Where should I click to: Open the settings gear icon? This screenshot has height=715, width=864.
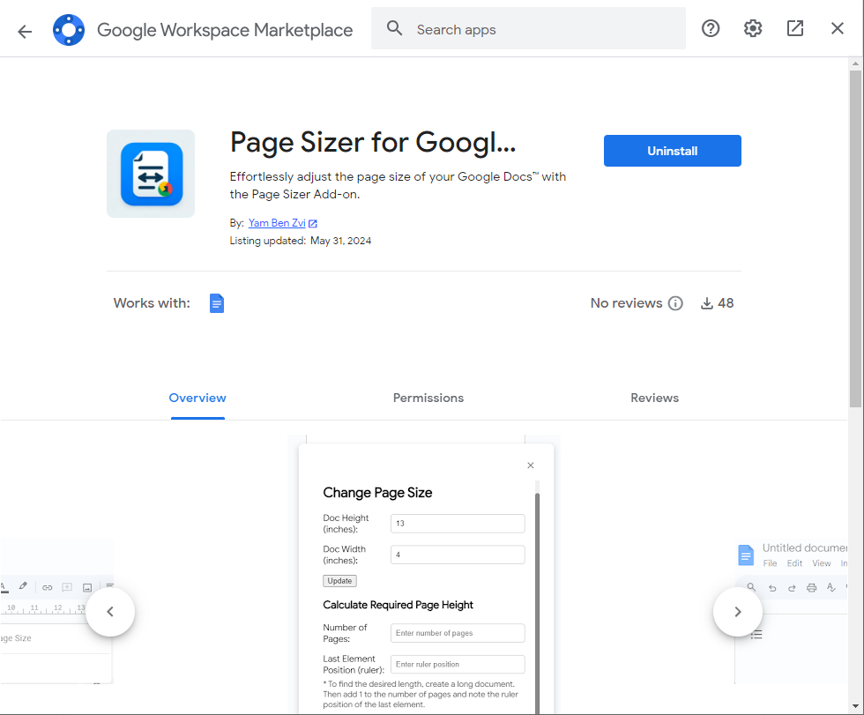point(753,28)
